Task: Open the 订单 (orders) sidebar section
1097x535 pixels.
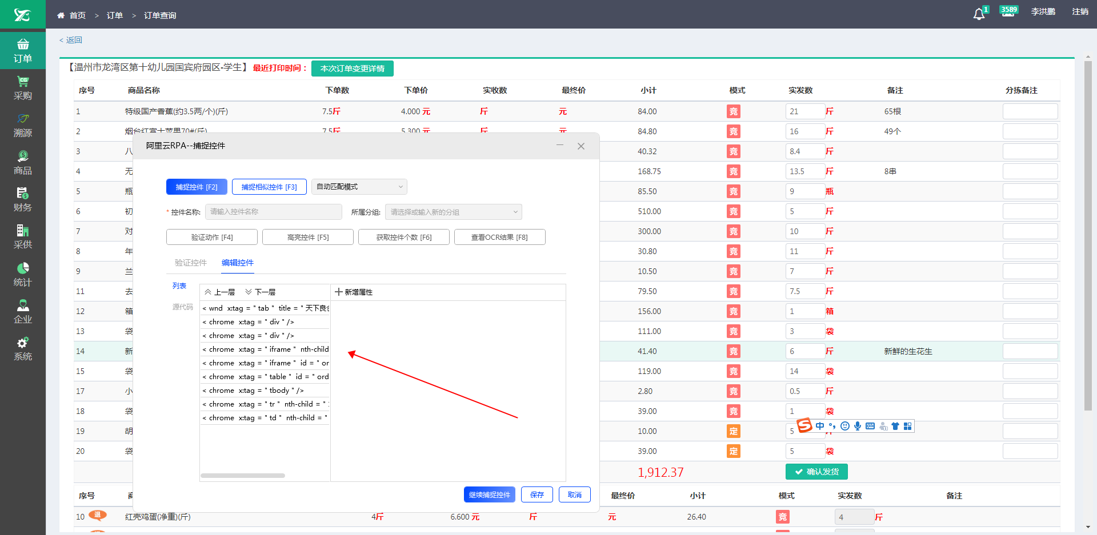Action: pyautogui.click(x=23, y=50)
